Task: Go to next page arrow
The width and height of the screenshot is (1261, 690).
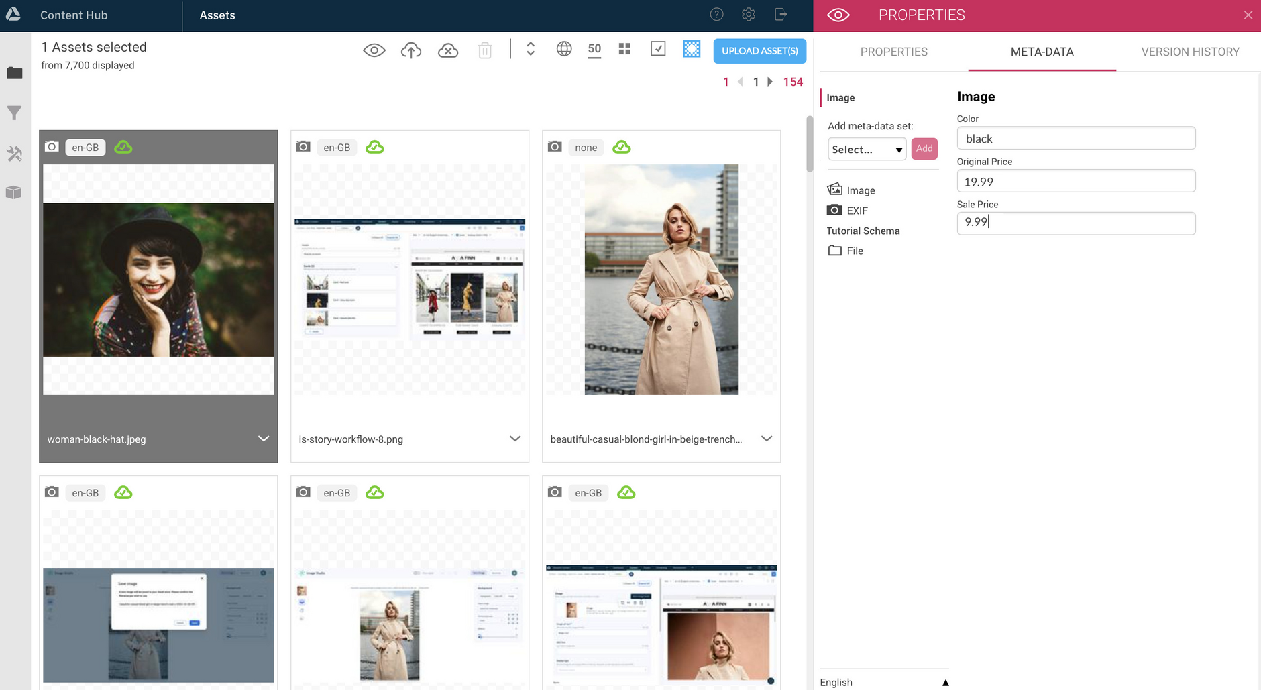Action: 770,82
